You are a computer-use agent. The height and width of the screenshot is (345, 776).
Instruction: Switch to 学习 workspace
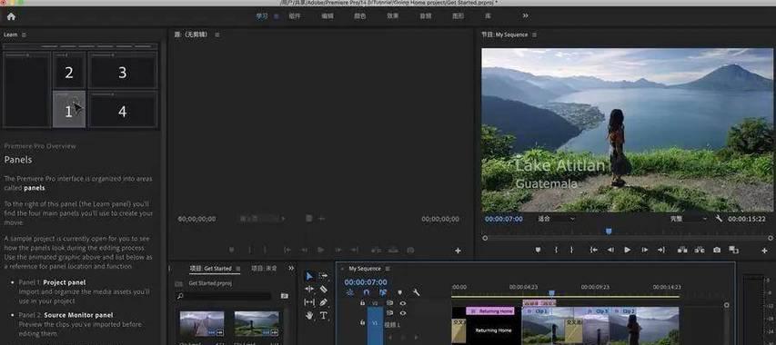(262, 15)
